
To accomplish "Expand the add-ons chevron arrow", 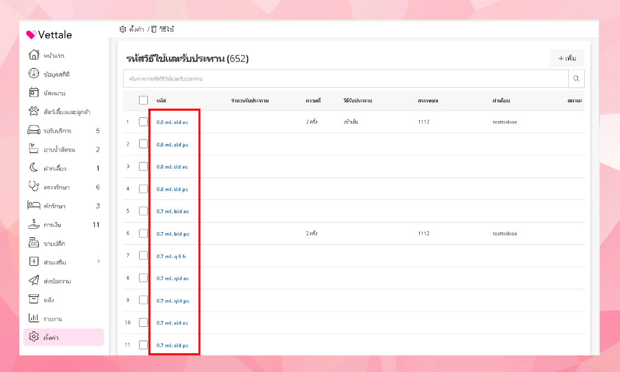I will tap(98, 261).
